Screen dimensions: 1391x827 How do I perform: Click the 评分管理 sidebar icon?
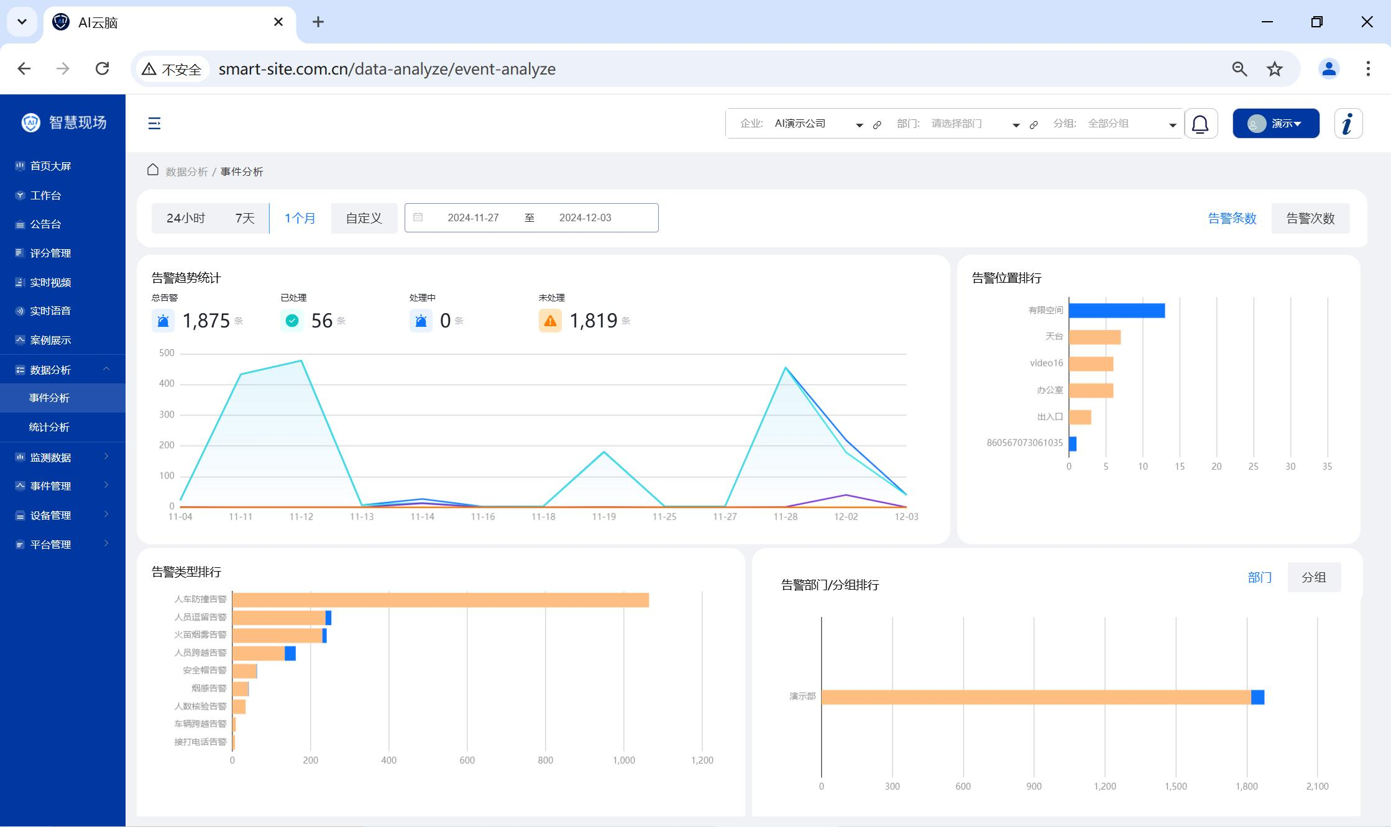pyautogui.click(x=20, y=253)
